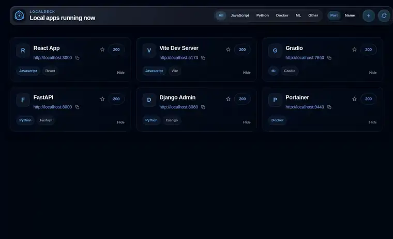Hide the Django Admin card
This screenshot has width=393, height=239.
[247, 122]
